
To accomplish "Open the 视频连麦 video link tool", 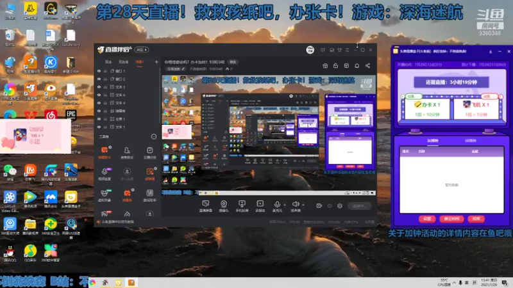I will (105, 174).
